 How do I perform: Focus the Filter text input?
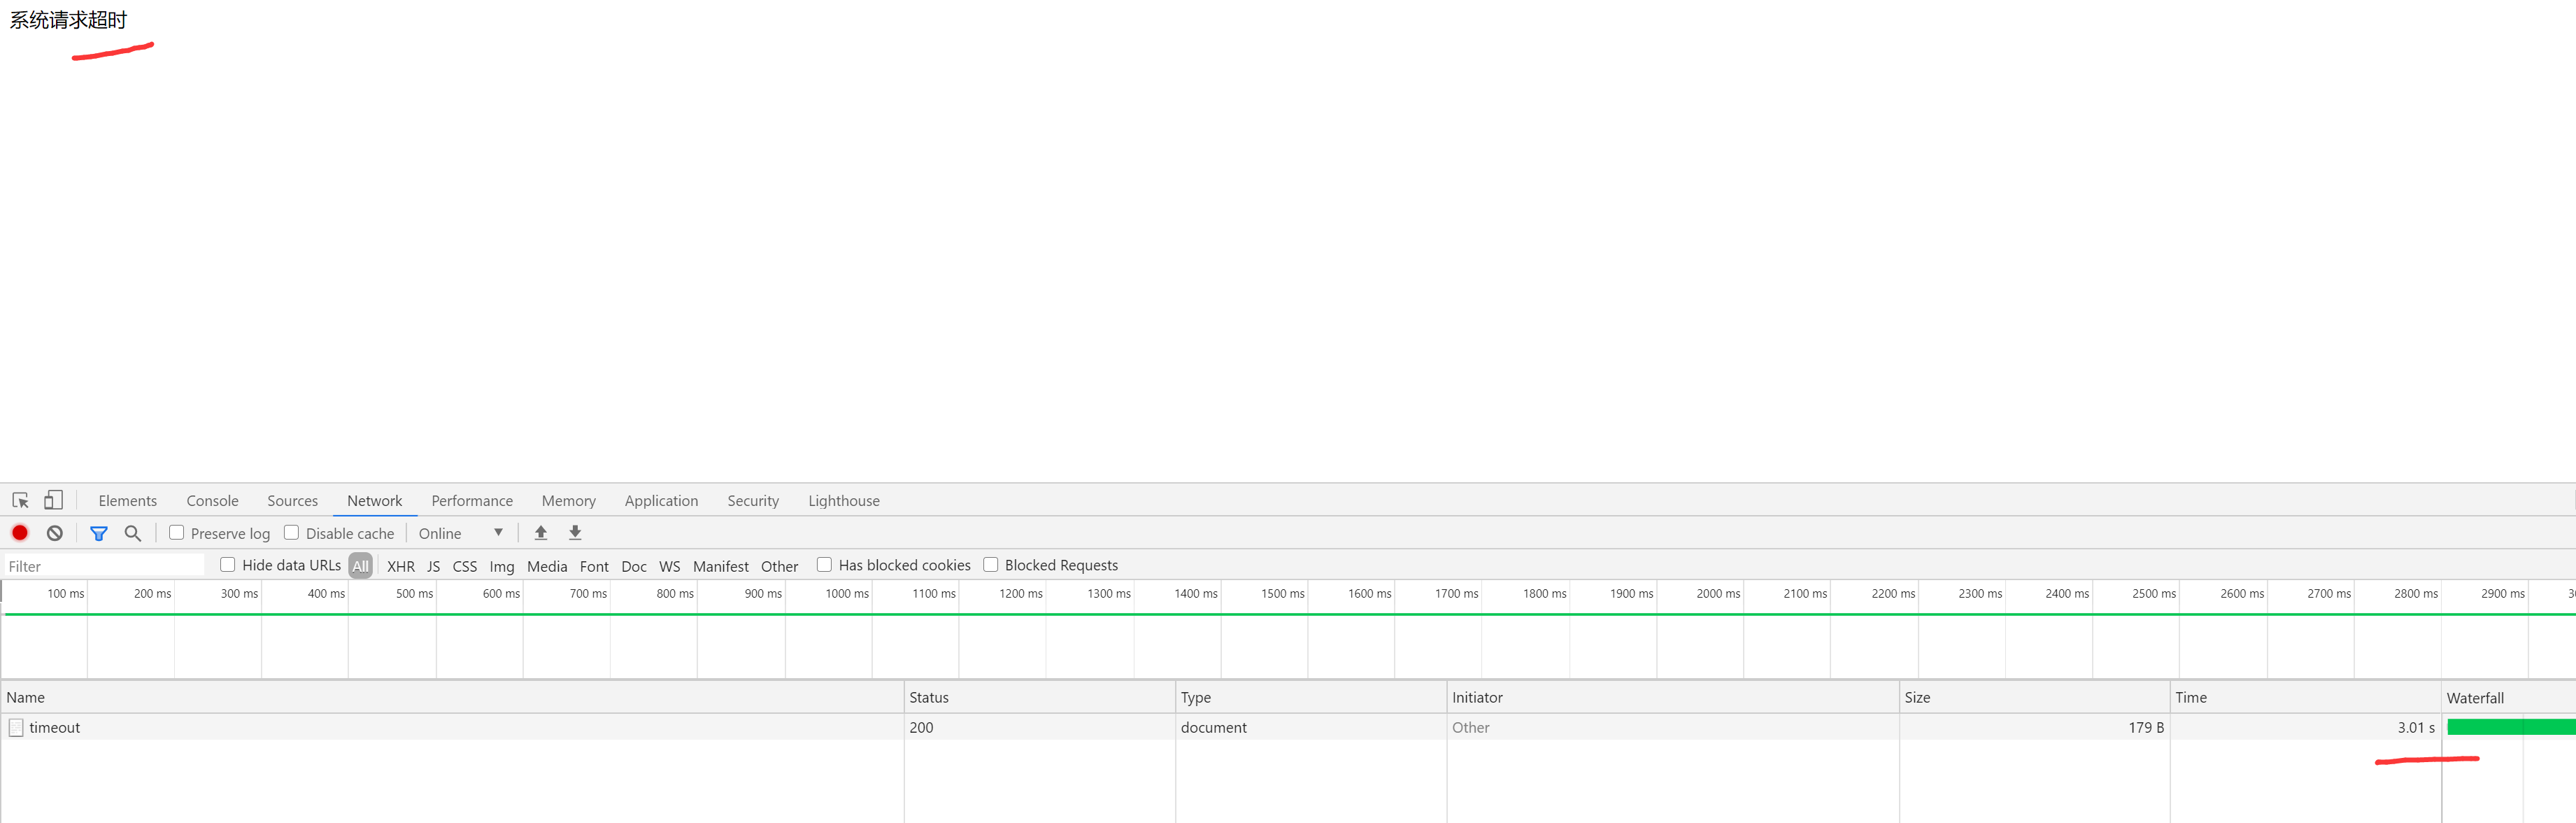[104, 566]
